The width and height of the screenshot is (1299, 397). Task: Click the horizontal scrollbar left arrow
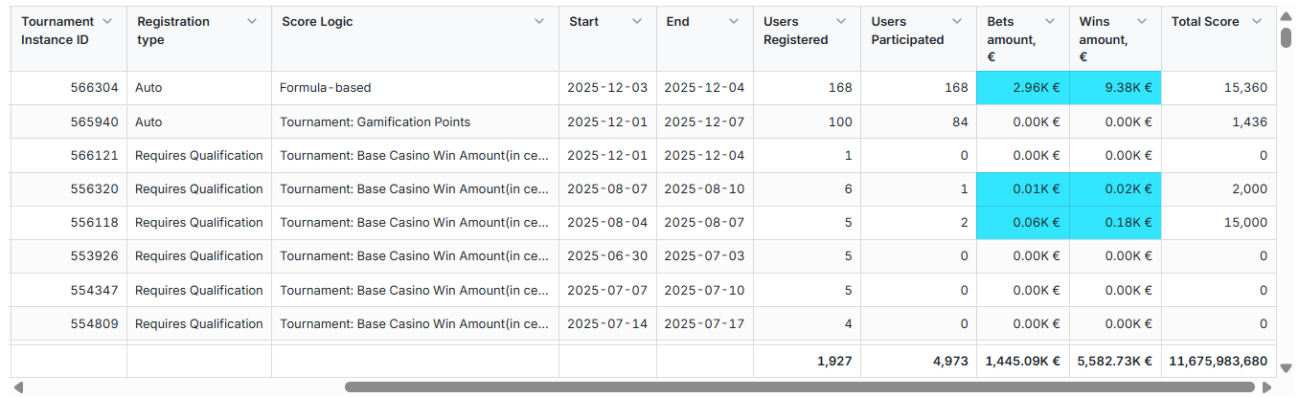coord(17,387)
